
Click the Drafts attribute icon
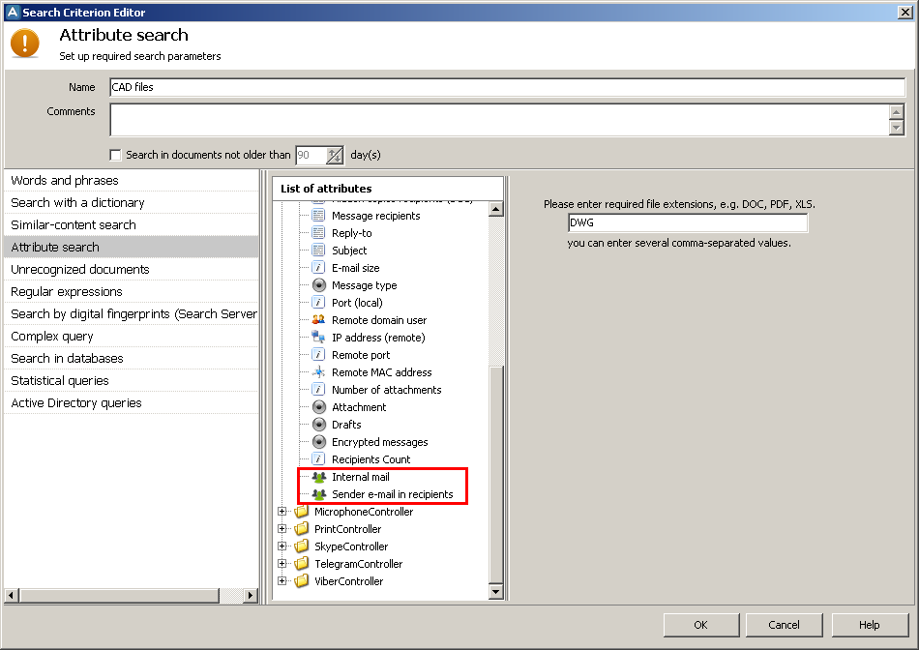pos(319,425)
